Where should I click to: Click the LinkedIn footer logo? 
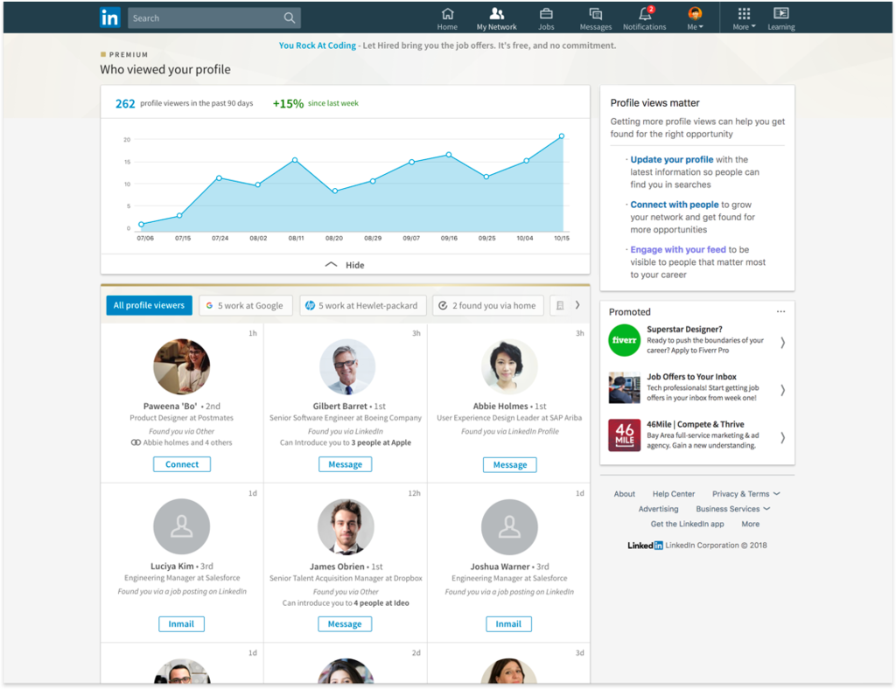[645, 545]
